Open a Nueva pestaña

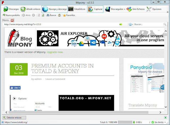click(x=11, y=15)
